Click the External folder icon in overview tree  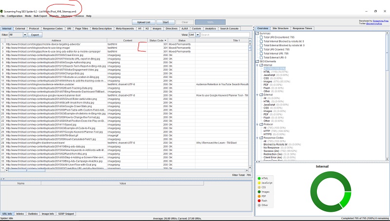click(x=261, y=94)
